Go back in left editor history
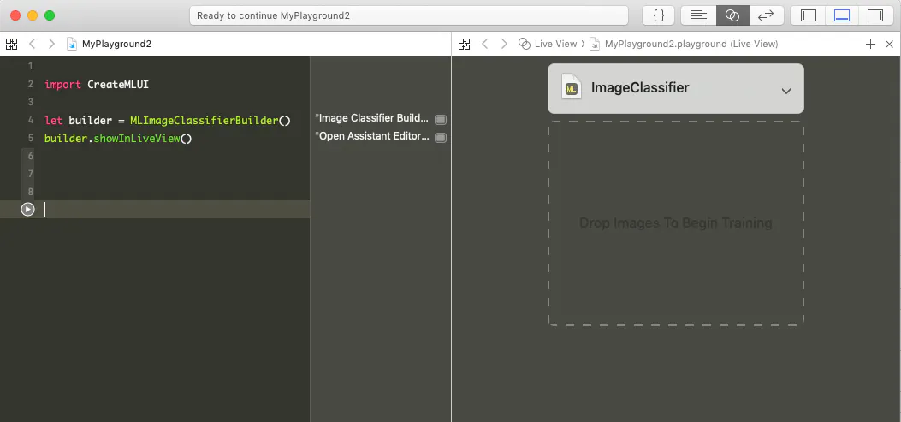Viewport: 901px width, 422px height. pyautogui.click(x=33, y=44)
